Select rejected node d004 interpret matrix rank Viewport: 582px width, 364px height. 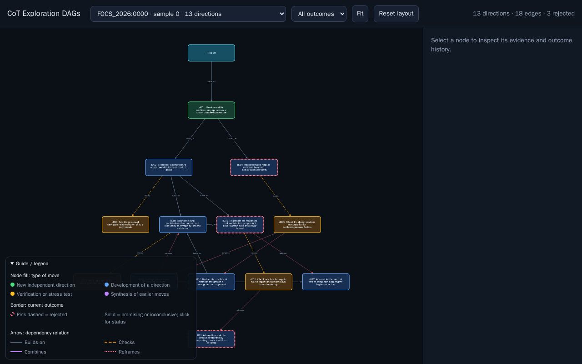pyautogui.click(x=254, y=167)
